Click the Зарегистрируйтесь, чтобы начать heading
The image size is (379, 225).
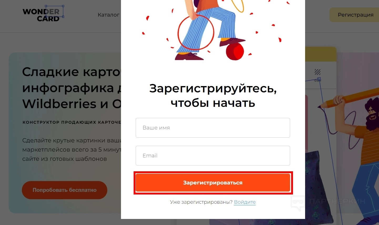(x=213, y=96)
